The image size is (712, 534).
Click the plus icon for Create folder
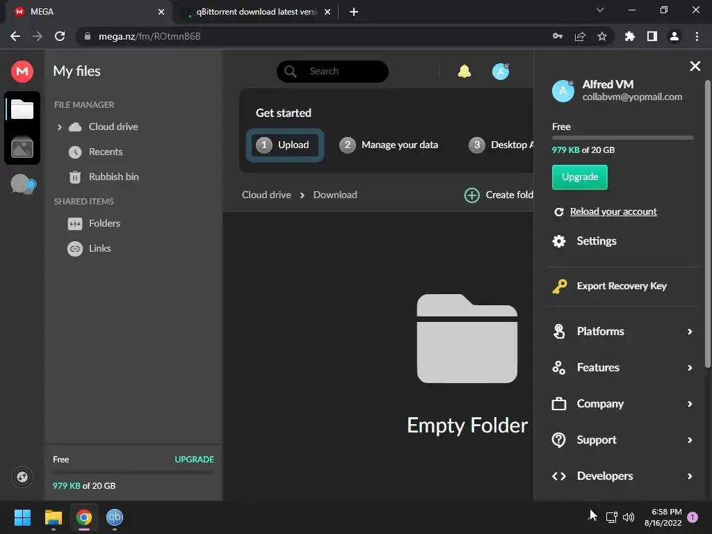(472, 195)
